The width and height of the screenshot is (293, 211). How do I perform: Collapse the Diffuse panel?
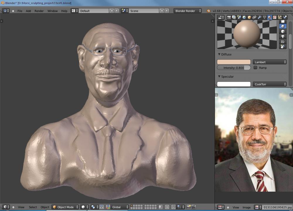(219, 54)
